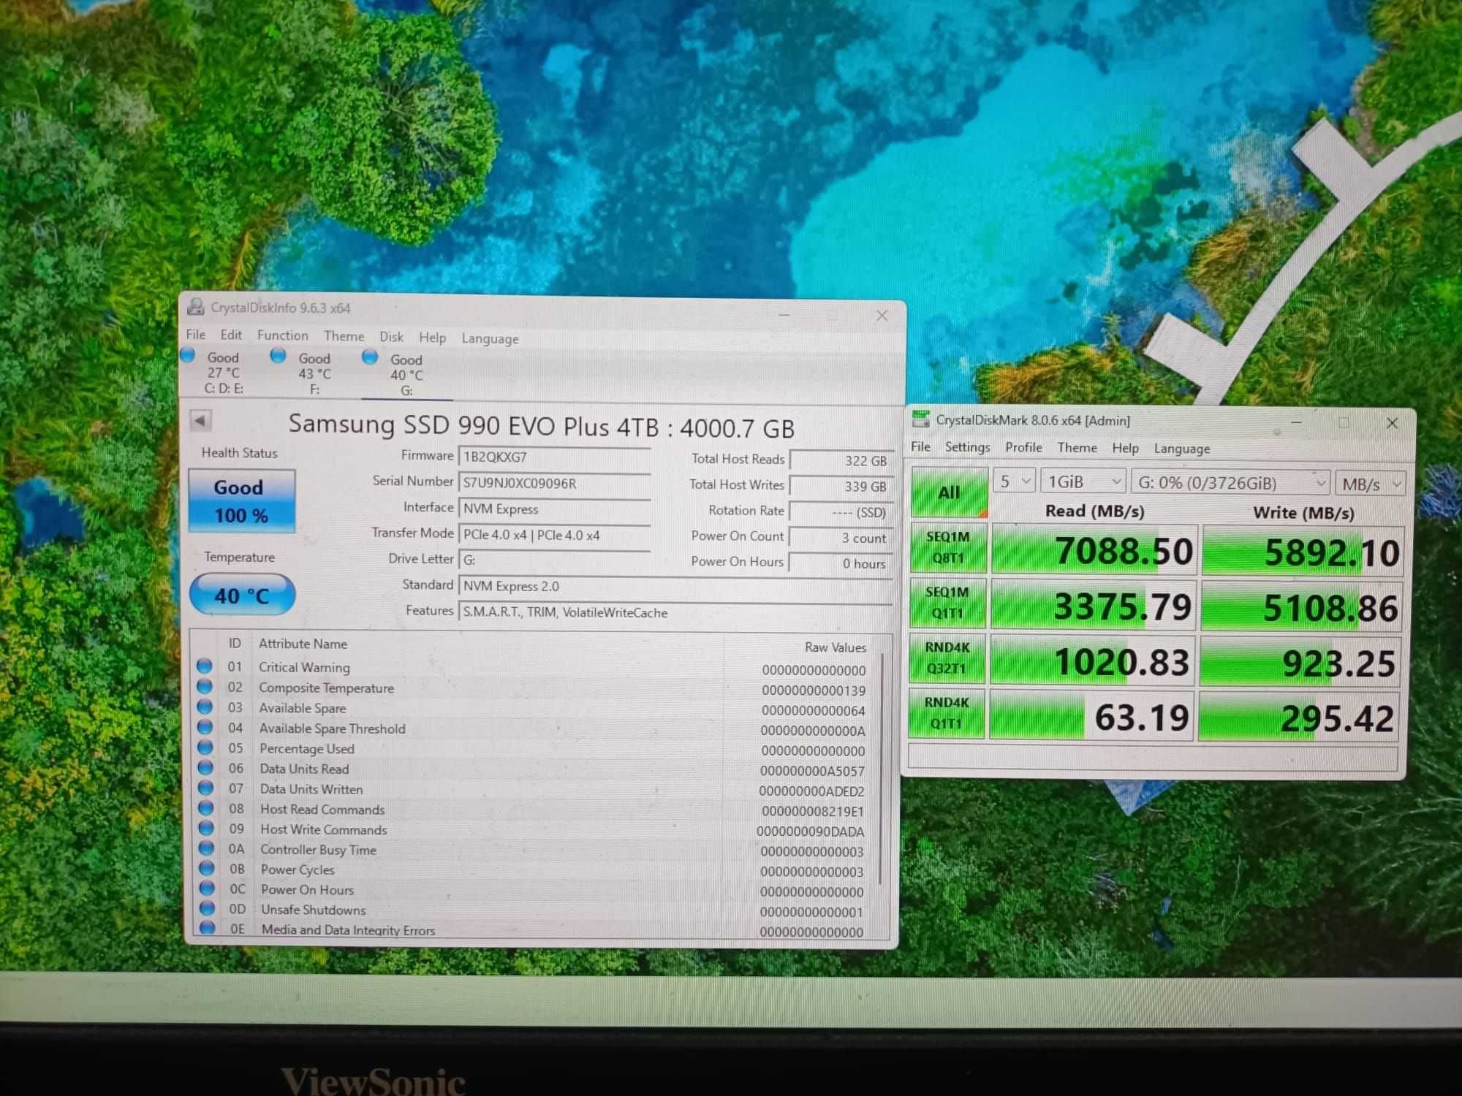The width and height of the screenshot is (1462, 1096).
Task: Go to previous disk with left arrow
Action: click(200, 420)
